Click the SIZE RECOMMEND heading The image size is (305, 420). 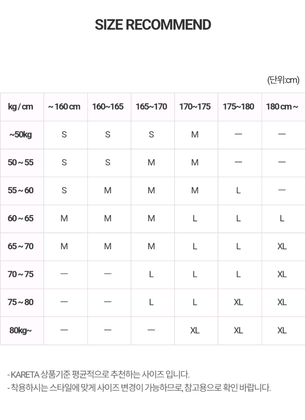pyautogui.click(x=152, y=25)
